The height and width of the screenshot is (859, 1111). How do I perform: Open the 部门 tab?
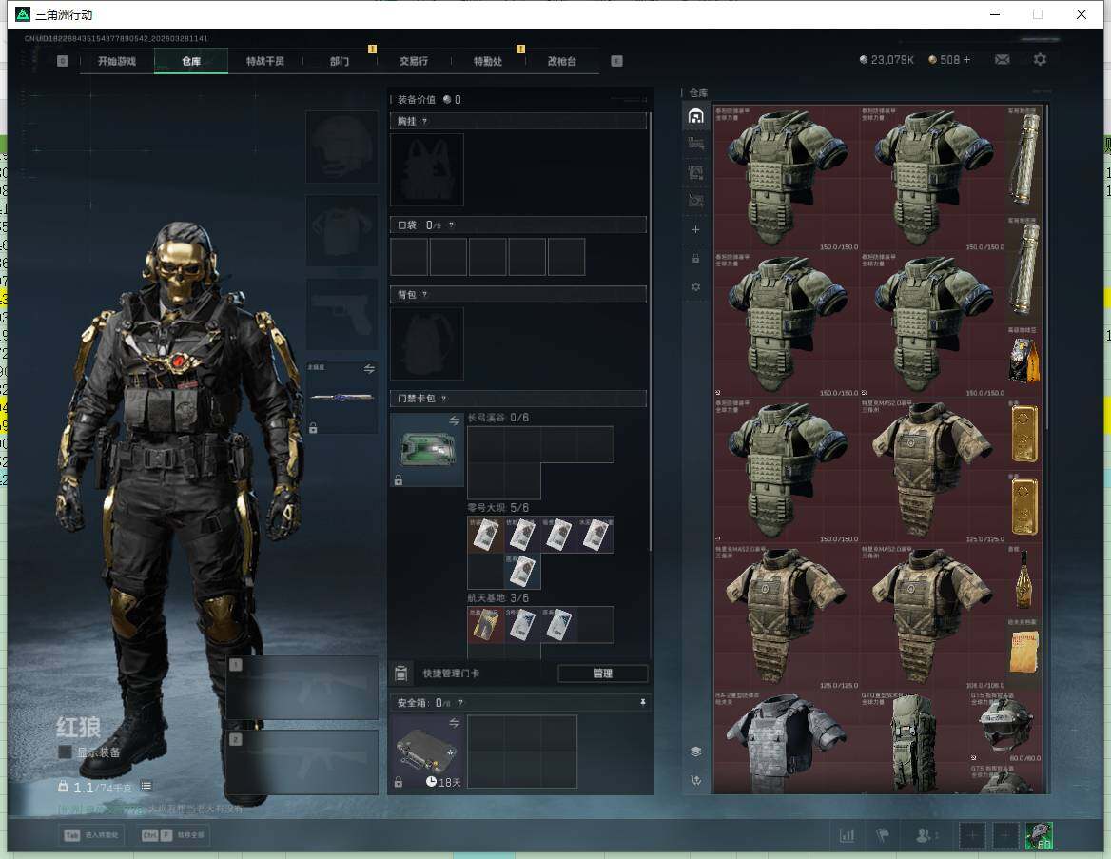[340, 61]
